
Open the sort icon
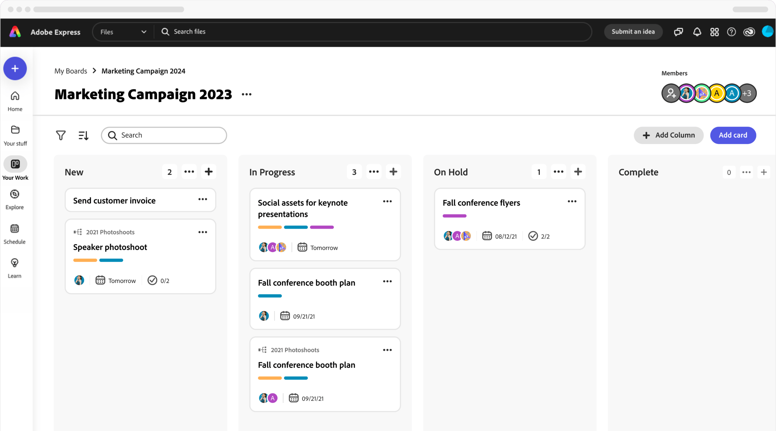(83, 135)
